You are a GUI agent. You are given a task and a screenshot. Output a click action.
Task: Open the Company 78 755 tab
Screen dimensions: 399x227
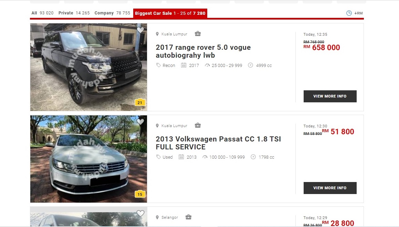112,13
